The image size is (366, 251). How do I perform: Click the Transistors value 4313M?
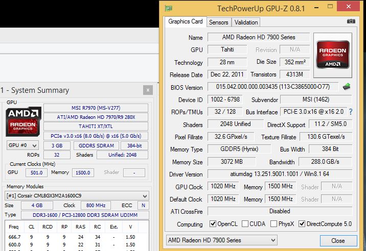[295, 74]
